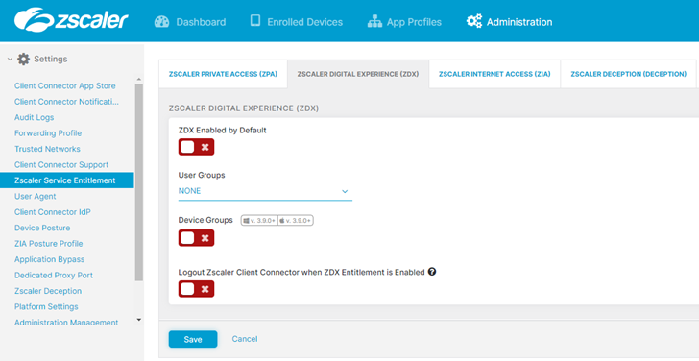Collapse the Settings section chevron

pyautogui.click(x=10, y=60)
